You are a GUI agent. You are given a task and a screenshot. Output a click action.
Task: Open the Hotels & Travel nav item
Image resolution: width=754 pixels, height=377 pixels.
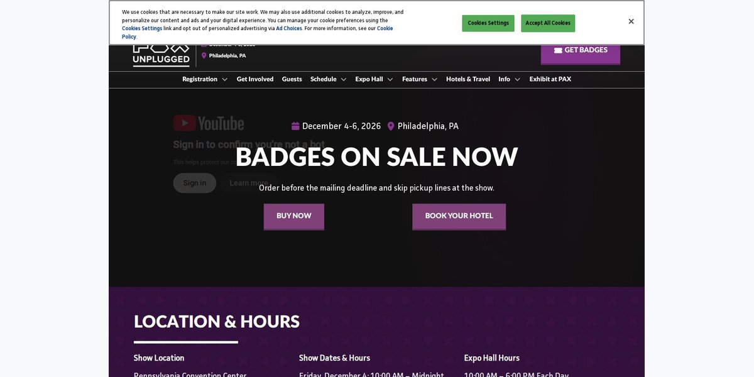pos(468,79)
